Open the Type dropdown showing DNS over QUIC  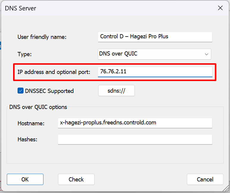pyautogui.click(x=154, y=54)
